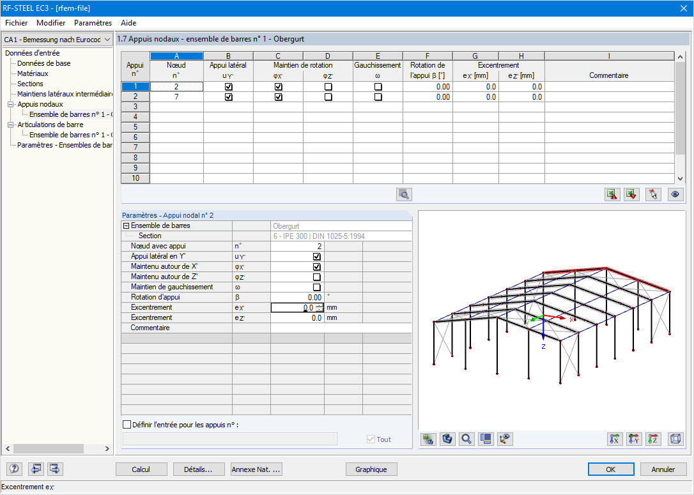This screenshot has width=694, height=495.
Task: Enable 'Définir l'entrée pour les appuis n°'
Action: [127, 425]
